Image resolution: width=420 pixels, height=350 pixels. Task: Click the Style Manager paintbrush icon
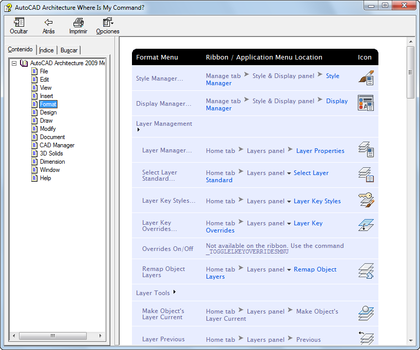pyautogui.click(x=366, y=78)
